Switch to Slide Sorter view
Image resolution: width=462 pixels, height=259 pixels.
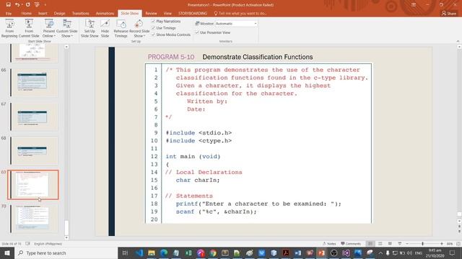click(x=380, y=244)
